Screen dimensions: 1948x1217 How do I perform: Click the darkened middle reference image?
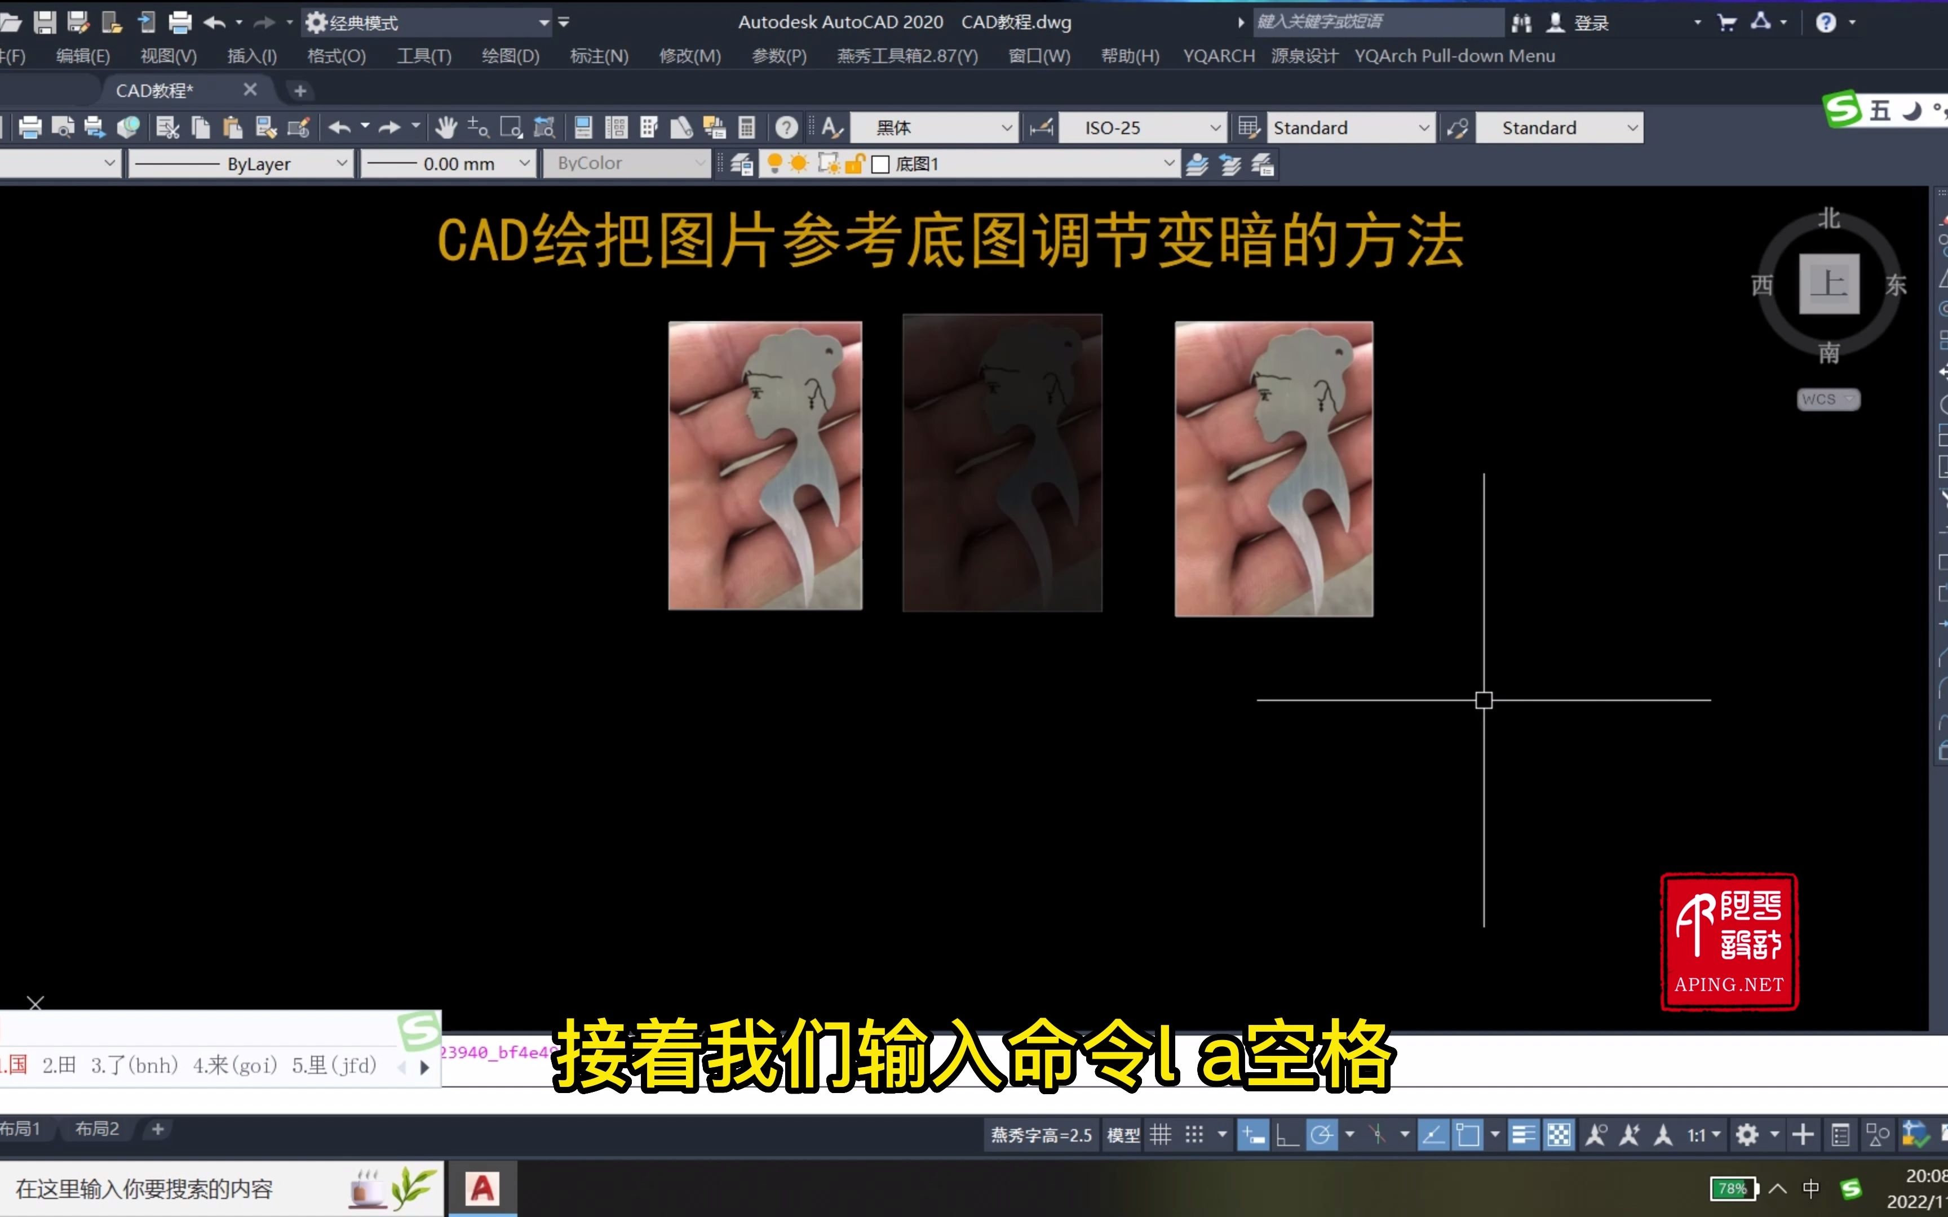(x=1002, y=465)
